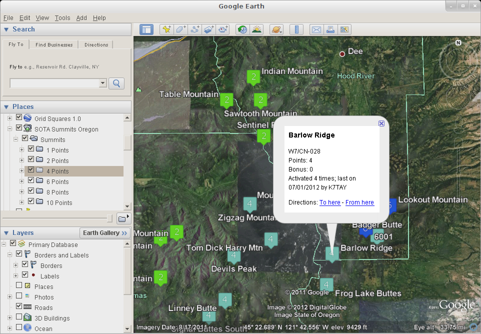Screen dimensions: 481x334
Task: Click the north indicator on the compass
Action: (x=458, y=42)
